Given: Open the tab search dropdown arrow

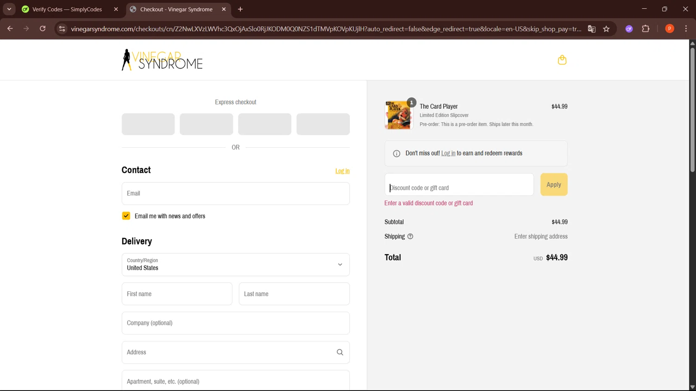Looking at the screenshot, I should point(9,9).
